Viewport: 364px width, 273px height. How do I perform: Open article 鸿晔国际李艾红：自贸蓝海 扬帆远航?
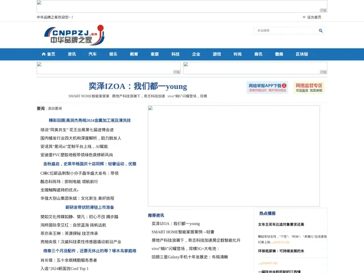(x=73, y=225)
